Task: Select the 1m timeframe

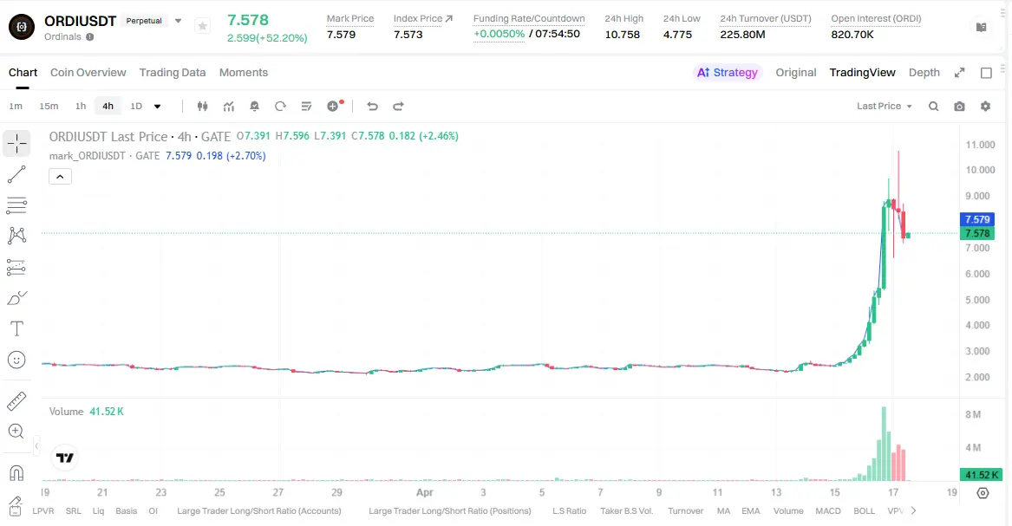Action: point(16,107)
